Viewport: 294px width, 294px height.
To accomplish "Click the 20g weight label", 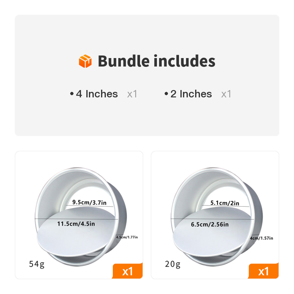I will coord(173,264).
